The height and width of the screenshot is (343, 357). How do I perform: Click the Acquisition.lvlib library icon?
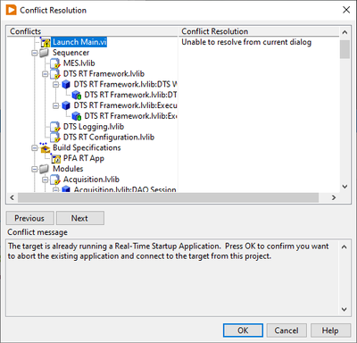click(55, 180)
